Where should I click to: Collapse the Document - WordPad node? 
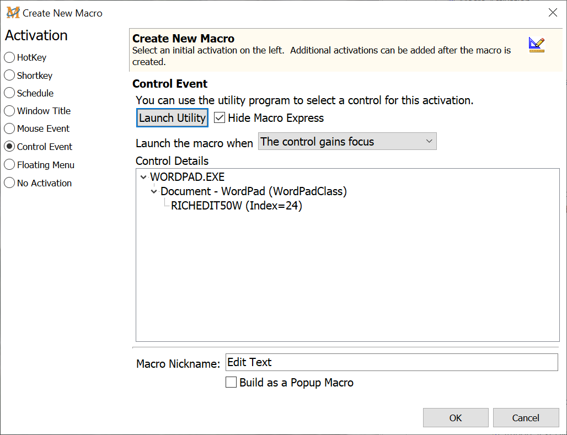154,192
